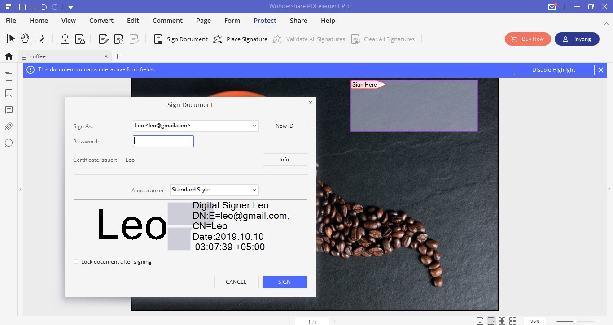
Task: Activate the Hand pan tool
Action: click(25, 39)
